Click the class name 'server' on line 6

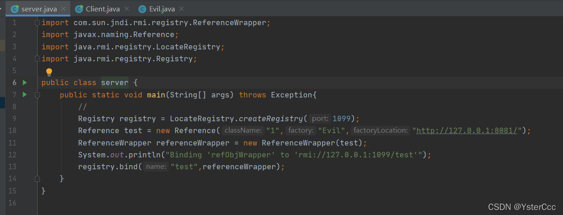point(115,83)
